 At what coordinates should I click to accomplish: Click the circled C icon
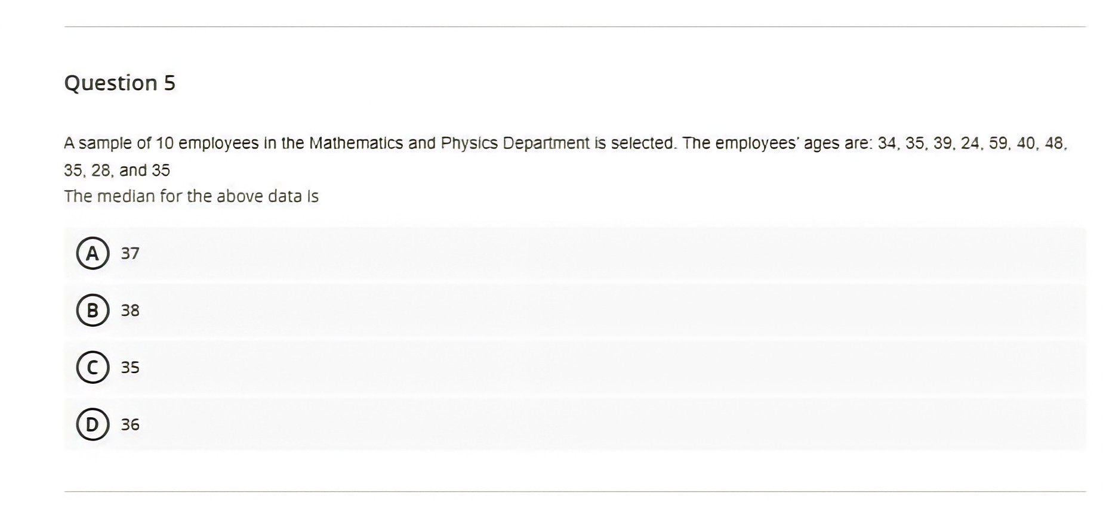click(93, 367)
